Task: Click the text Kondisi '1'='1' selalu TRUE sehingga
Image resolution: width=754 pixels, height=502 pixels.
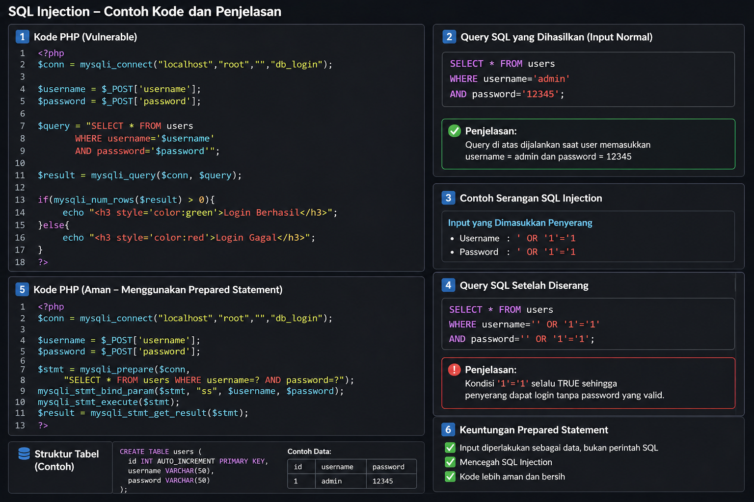Action: click(541, 383)
